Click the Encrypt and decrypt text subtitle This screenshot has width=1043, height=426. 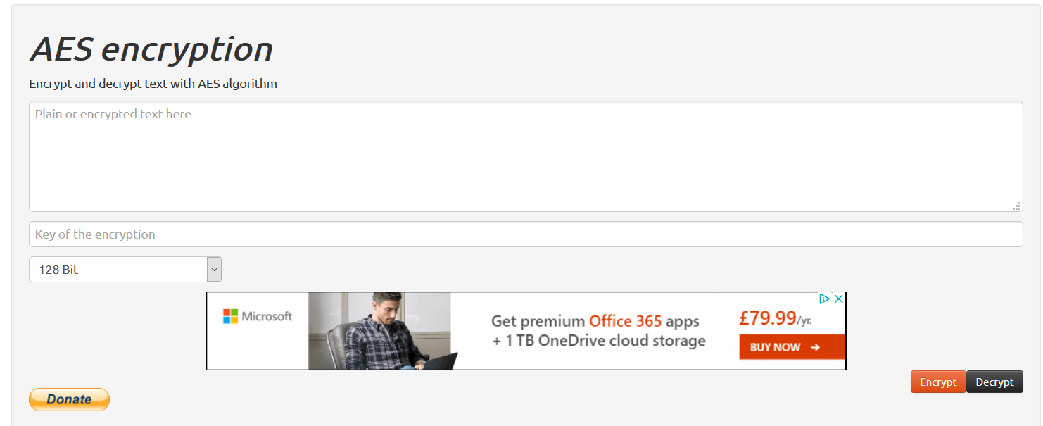[x=153, y=84]
